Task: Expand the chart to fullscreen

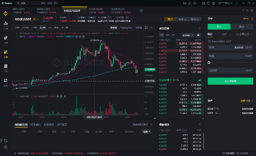Action: pos(146,28)
